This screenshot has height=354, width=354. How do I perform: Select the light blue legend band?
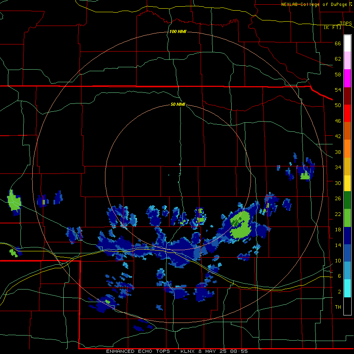pyautogui.click(x=347, y=271)
